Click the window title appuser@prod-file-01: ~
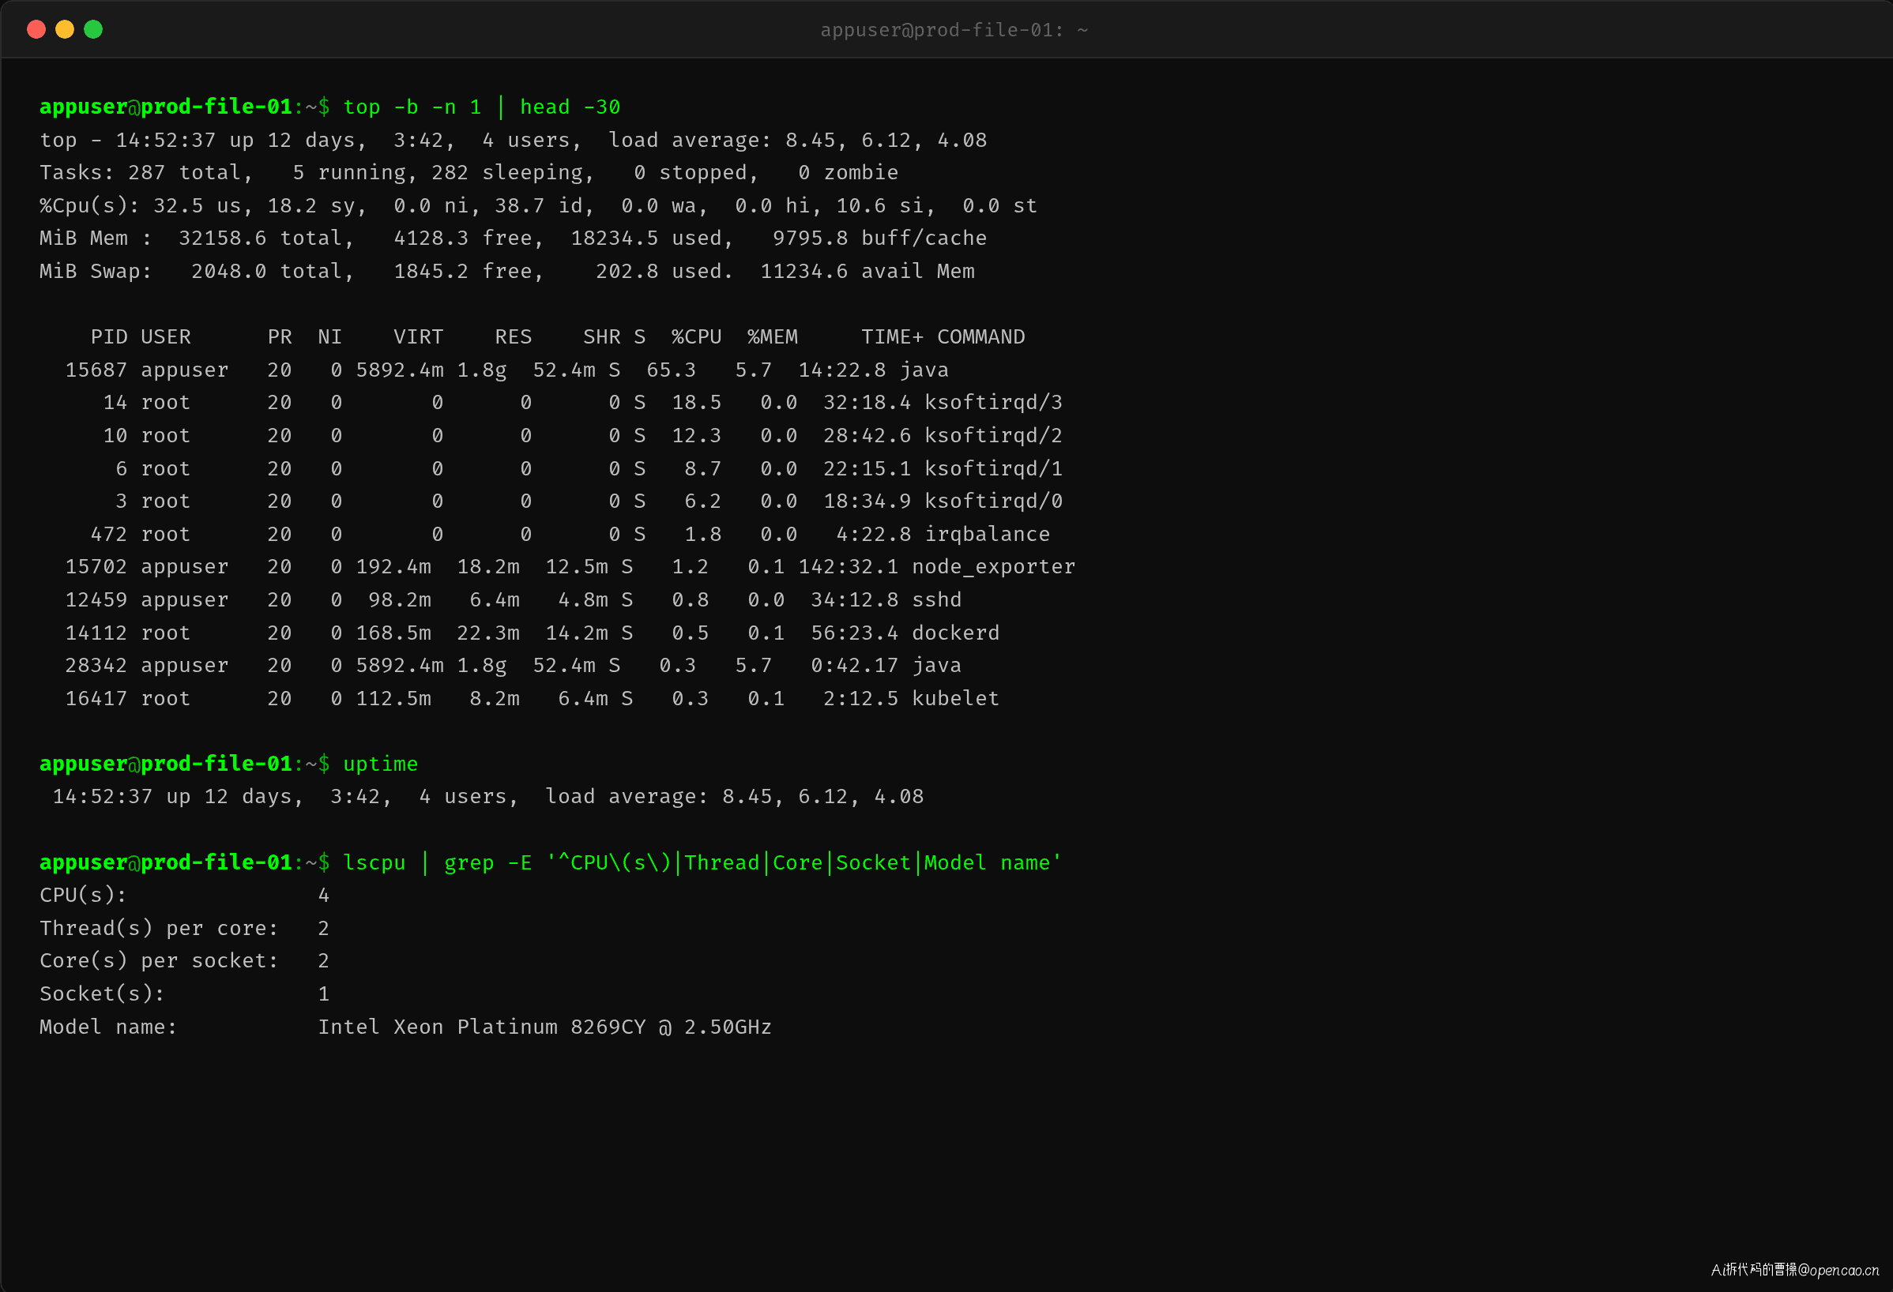 coord(954,30)
